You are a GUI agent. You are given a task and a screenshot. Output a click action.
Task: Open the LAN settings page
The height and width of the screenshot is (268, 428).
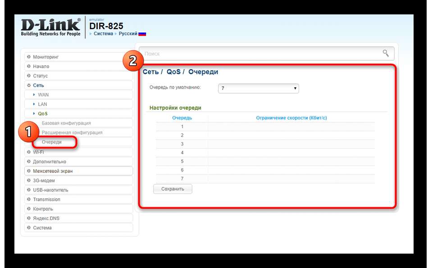pyautogui.click(x=78, y=104)
